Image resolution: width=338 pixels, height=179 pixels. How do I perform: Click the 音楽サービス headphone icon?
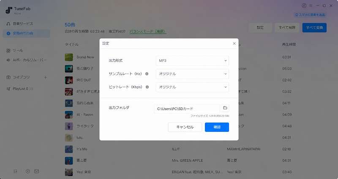(8, 24)
